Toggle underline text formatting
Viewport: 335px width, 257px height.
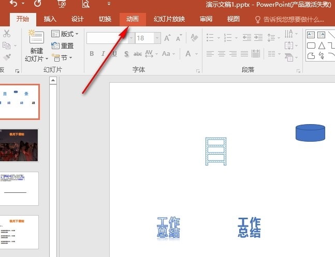114,54
